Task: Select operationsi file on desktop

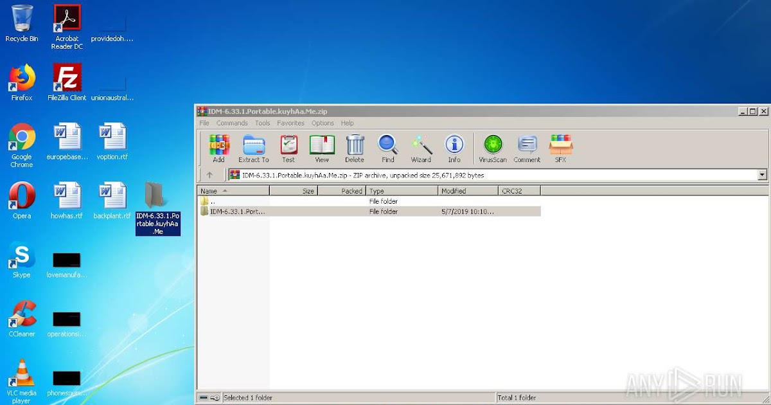Action: [67, 325]
